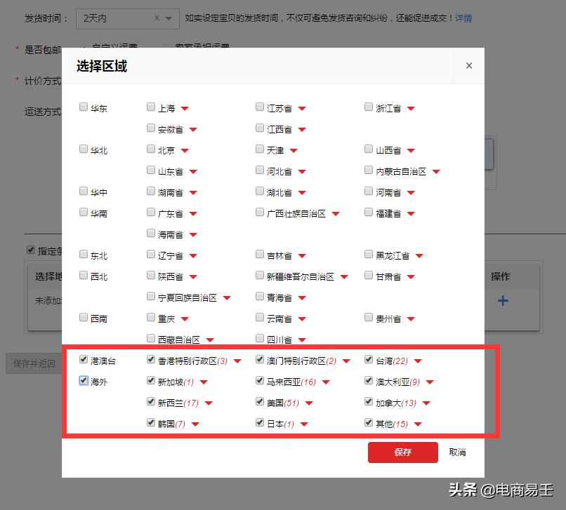
Task: Check the 上海 checkbox
Action: [x=151, y=107]
